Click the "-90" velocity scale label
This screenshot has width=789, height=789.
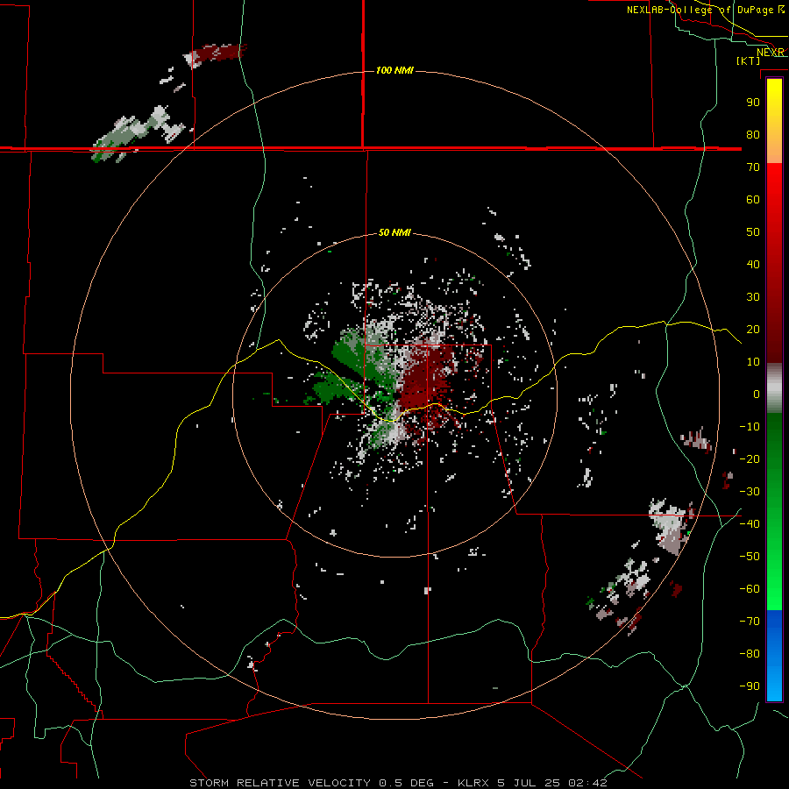[x=750, y=686]
